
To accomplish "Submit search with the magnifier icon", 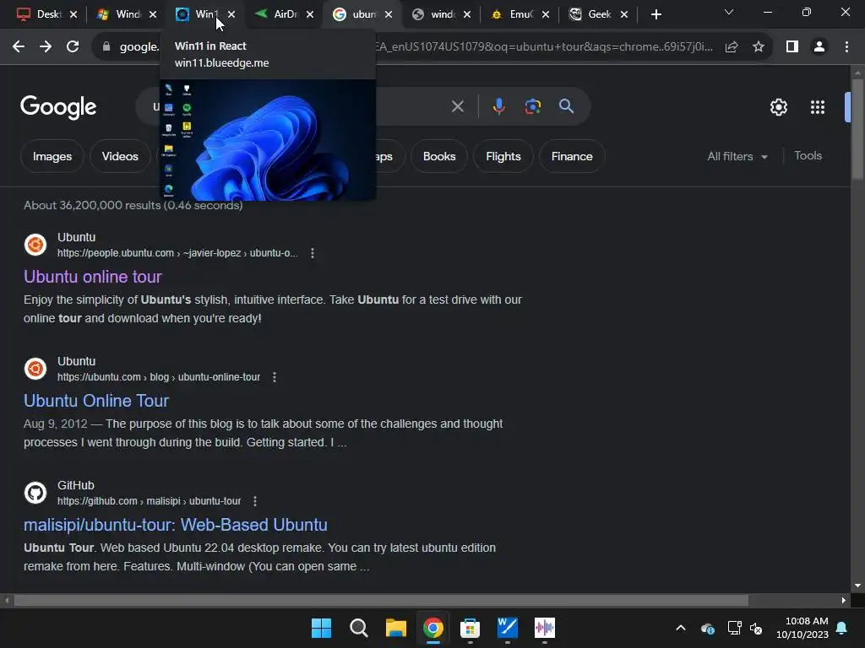I will 567,106.
